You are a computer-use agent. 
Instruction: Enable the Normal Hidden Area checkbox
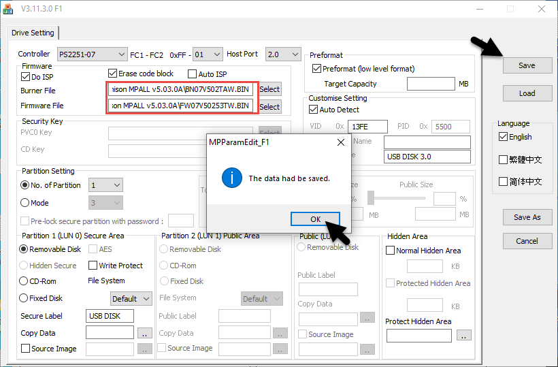390,251
